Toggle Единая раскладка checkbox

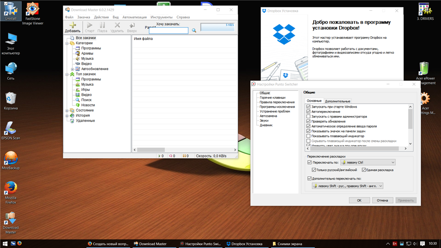[x=363, y=170]
